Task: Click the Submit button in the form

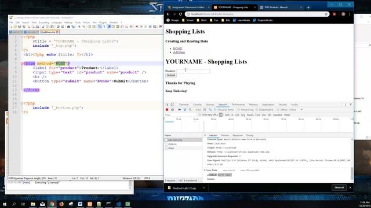Action: pyautogui.click(x=171, y=75)
